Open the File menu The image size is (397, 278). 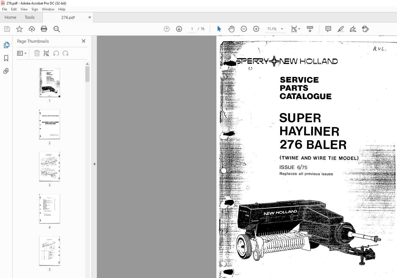pyautogui.click(x=5, y=9)
